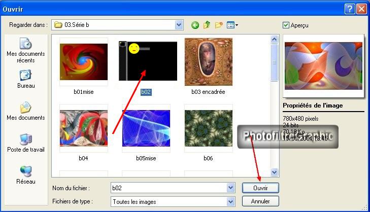This screenshot has height=212, width=370.
Task: Click the green Back navigation arrow icon
Action: pyautogui.click(x=195, y=25)
